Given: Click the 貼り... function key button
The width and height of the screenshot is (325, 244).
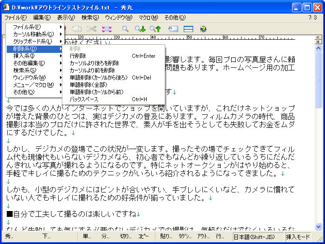Looking at the screenshot, I should (166, 236).
